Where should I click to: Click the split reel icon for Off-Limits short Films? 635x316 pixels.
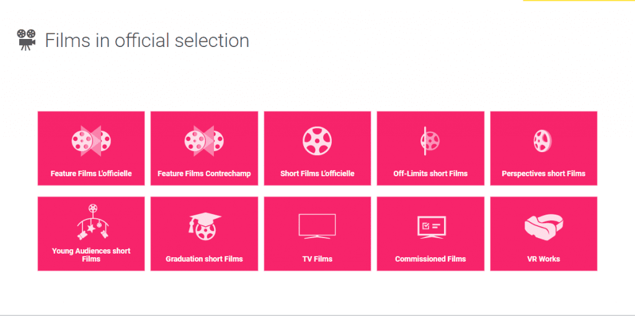(x=430, y=141)
